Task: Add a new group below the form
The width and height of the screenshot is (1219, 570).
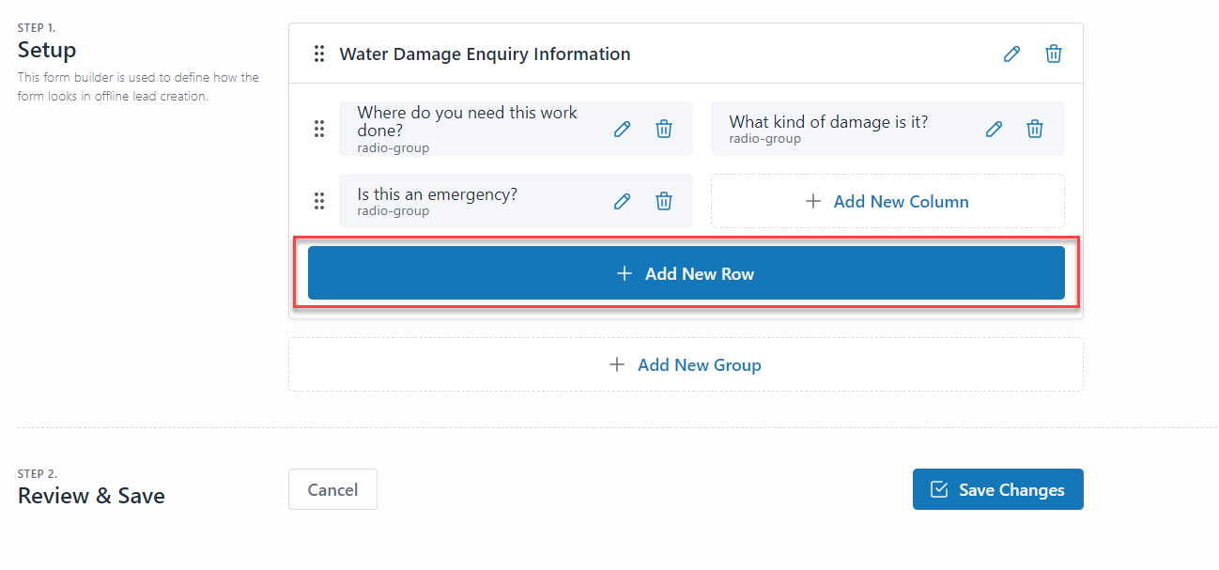Action: coord(685,364)
